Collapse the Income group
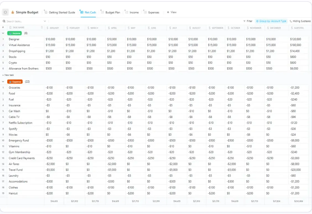This screenshot has height=214, width=312. [3, 33]
